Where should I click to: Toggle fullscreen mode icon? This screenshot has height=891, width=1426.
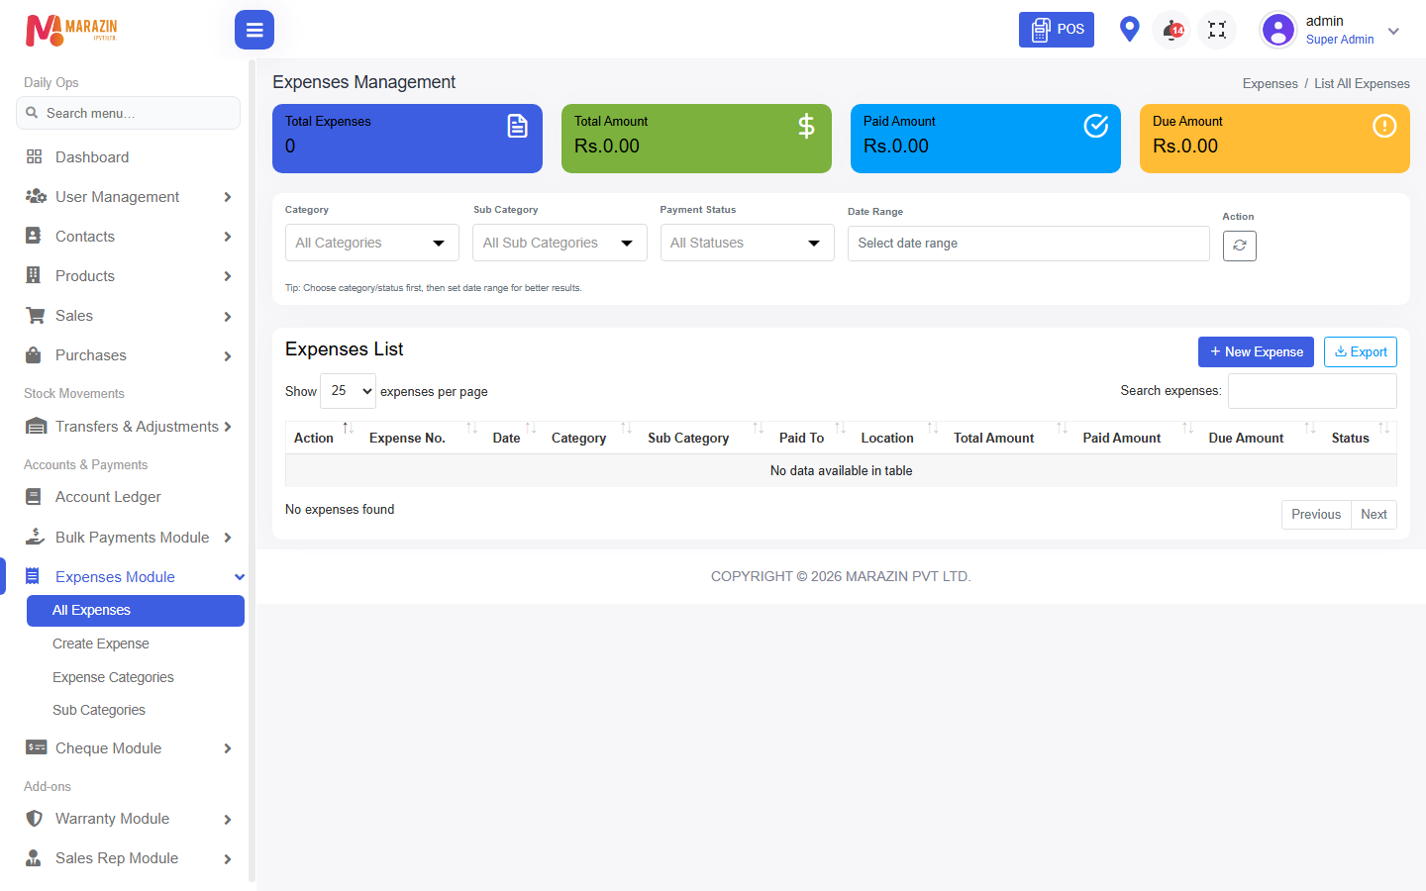[x=1217, y=30]
